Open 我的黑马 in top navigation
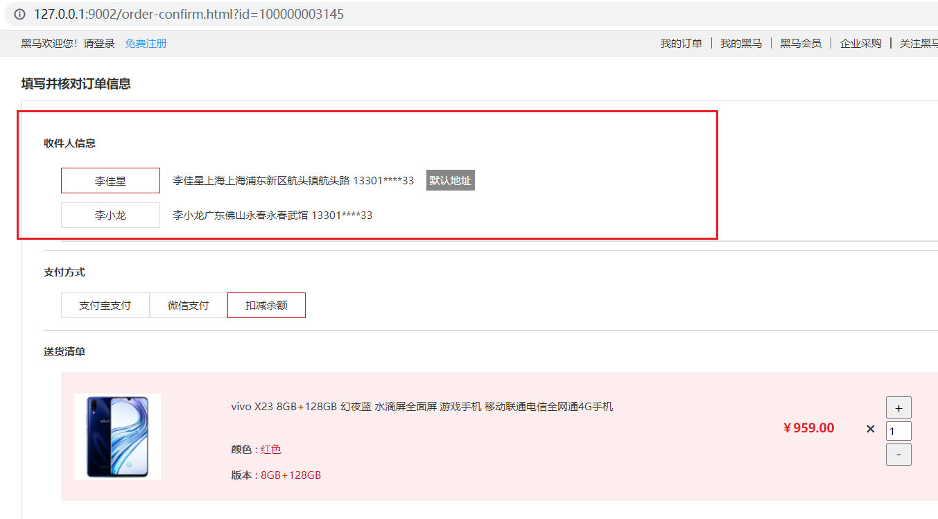 click(740, 44)
